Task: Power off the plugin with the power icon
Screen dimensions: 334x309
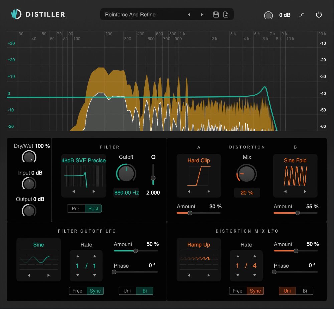Action: [319, 15]
